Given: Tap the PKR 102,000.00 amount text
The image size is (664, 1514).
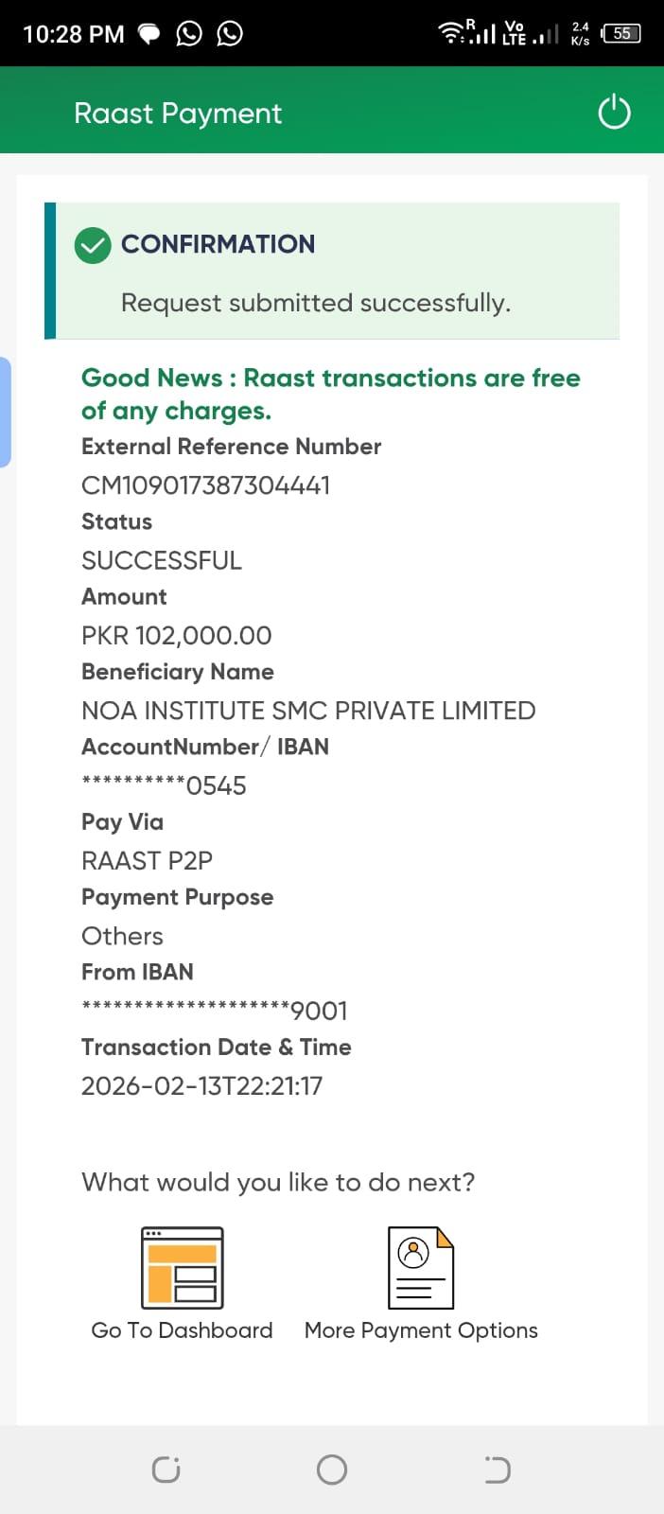Looking at the screenshot, I should (x=177, y=635).
